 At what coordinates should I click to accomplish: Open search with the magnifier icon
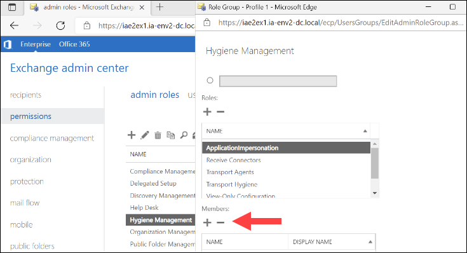184,135
